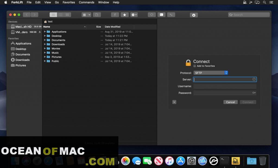Viewport: 278px width, 168px height.
Task: Click the ForkLift forklift icon in Dock
Action: pyautogui.click(x=235, y=161)
